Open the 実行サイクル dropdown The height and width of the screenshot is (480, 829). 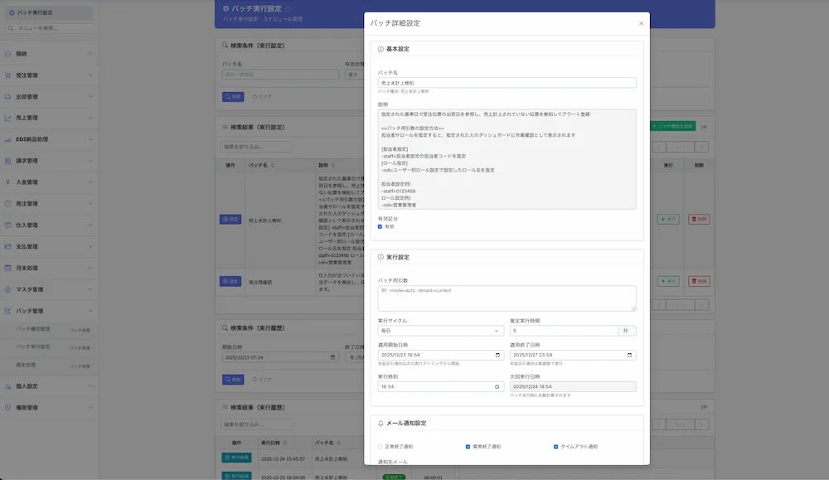tap(439, 331)
